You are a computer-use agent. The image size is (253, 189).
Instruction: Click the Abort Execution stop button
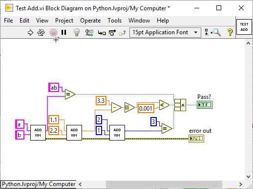[x=53, y=32]
